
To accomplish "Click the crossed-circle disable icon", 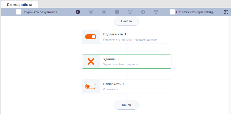I will [x=130, y=12].
